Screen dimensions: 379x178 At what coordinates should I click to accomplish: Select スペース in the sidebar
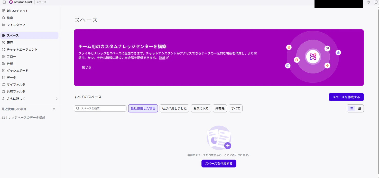(29, 35)
